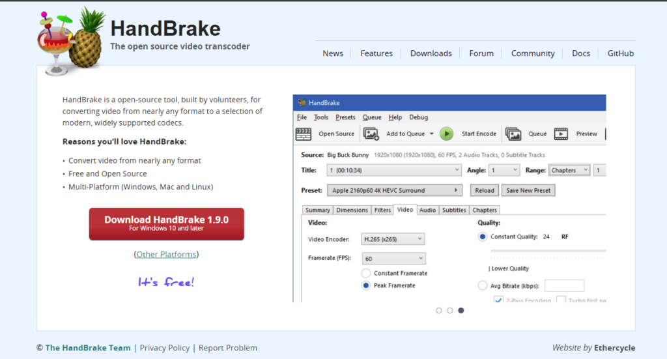Screen dimensions: 667x359
Task: Open the Help menu
Action: coord(395,117)
